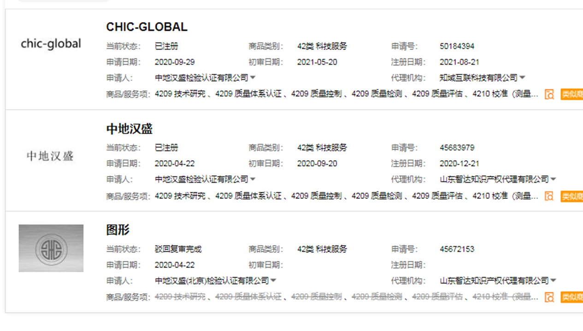Expand agency dropdown in 图形 trademark row
583x331 pixels.
553,280
